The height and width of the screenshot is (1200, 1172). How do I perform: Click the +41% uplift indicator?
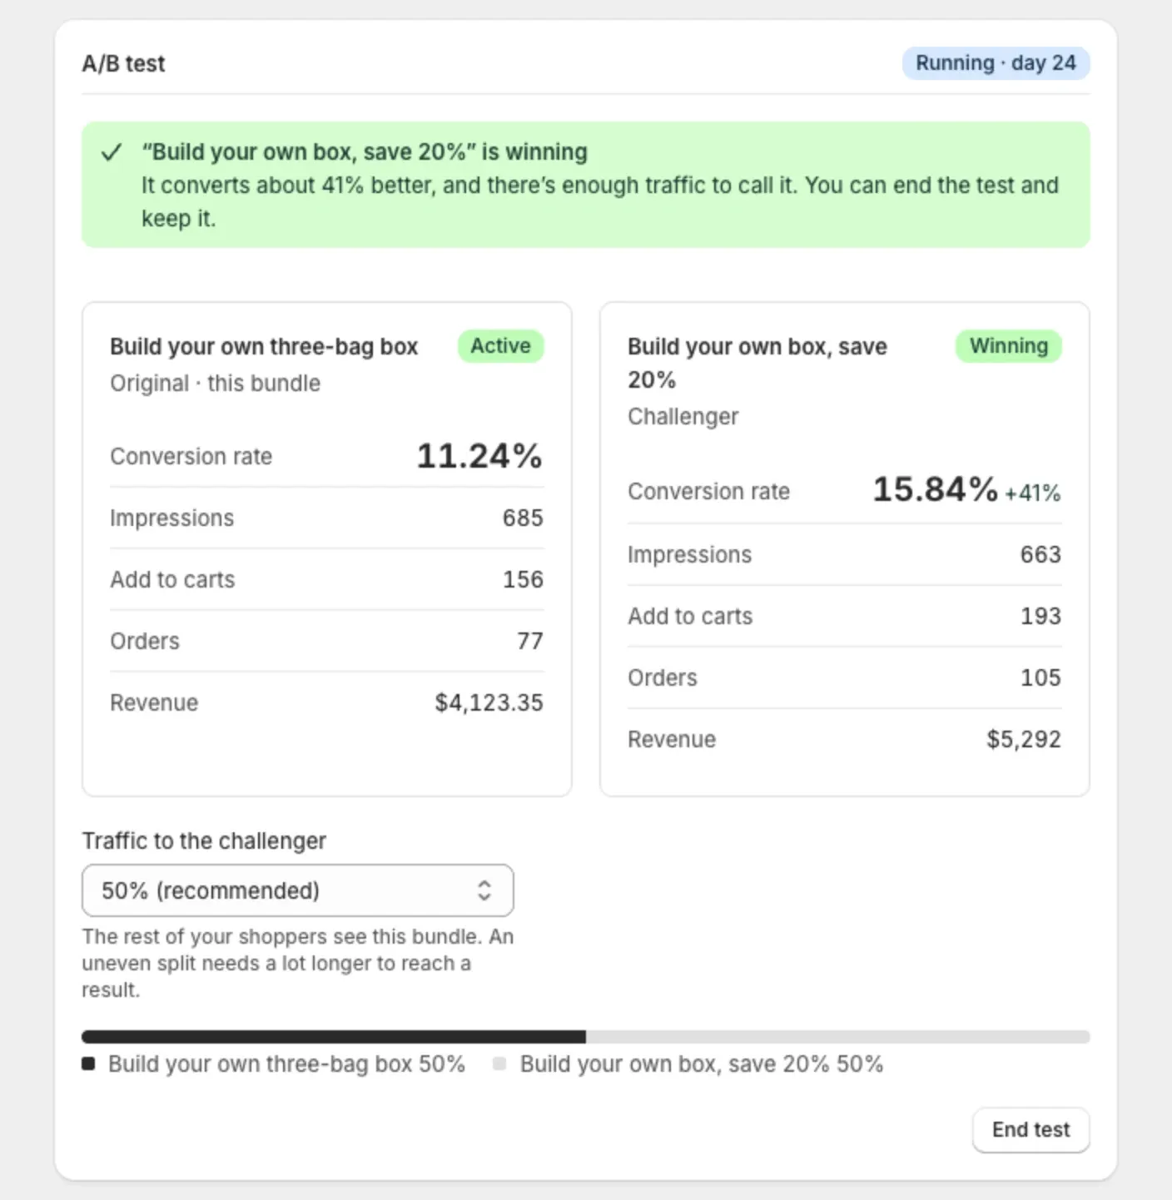pyautogui.click(x=1032, y=493)
